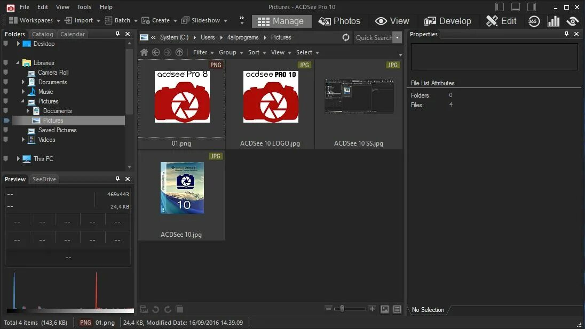Switch to the Catalog tab

click(43, 34)
